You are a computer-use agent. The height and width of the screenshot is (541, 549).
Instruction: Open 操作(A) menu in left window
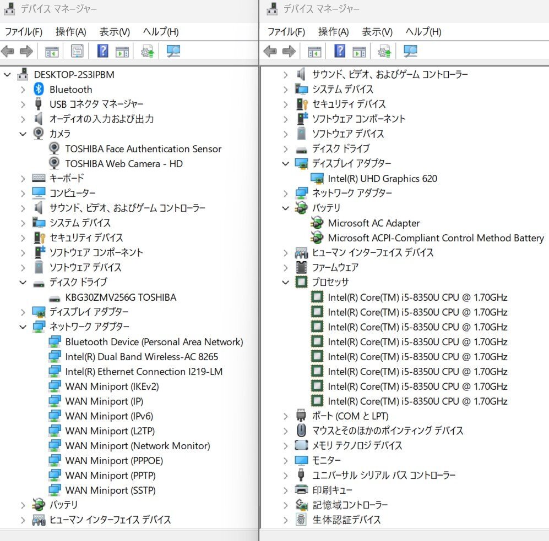coord(71,32)
